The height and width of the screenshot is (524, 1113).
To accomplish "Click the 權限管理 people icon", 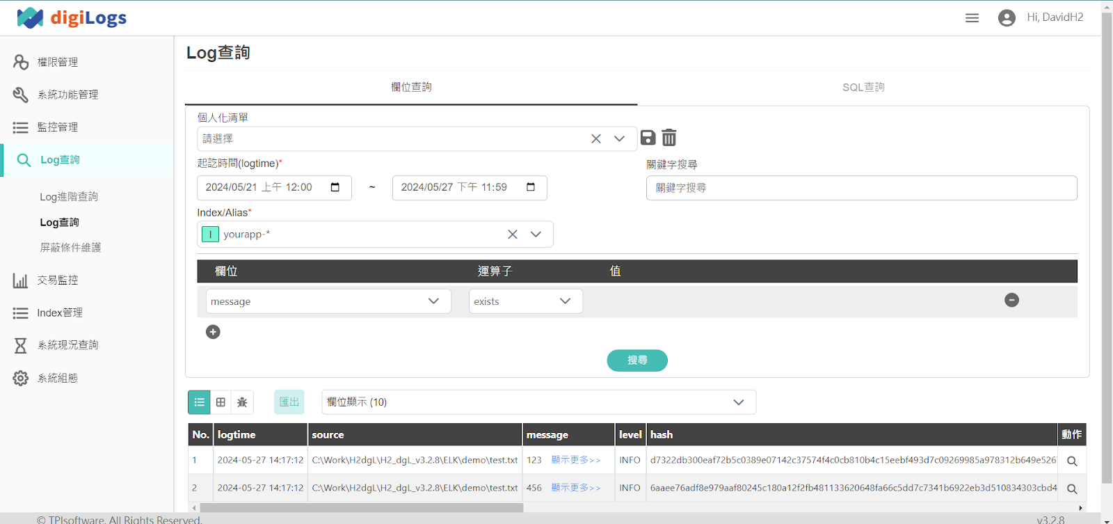I will coord(21,62).
